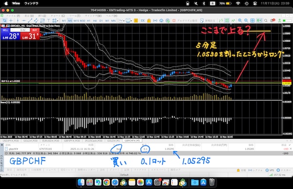This screenshot has height=189, width=293.
Task: Open Finder from the Dock
Action: point(81,182)
